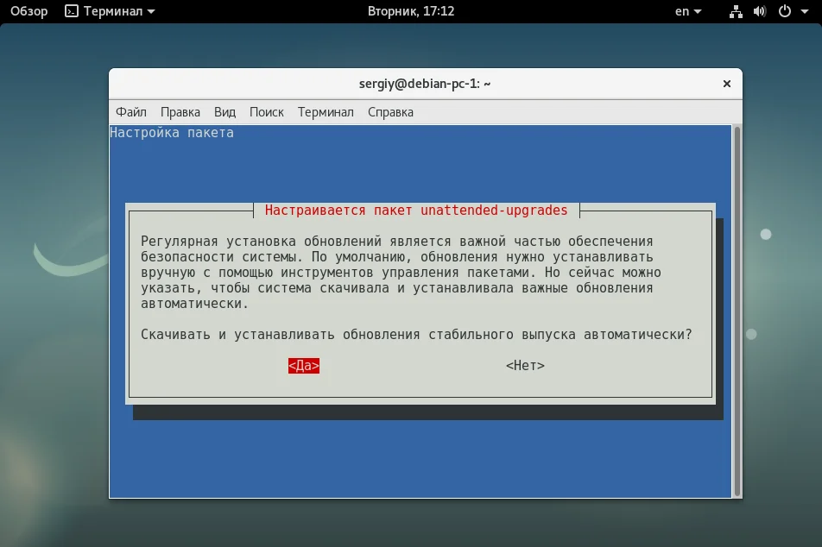Open the Вид menu

click(224, 112)
